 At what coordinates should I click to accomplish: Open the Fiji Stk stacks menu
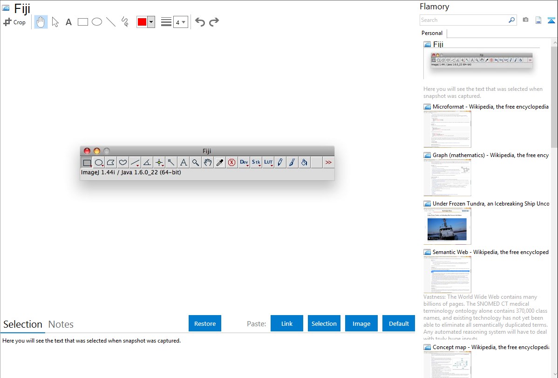(x=256, y=163)
